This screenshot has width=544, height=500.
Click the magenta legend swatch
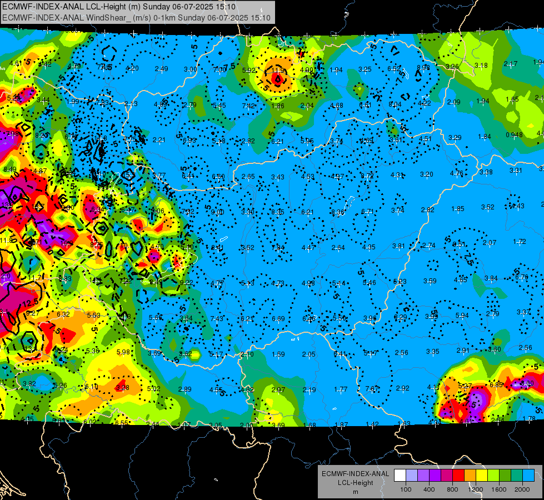pos(447,476)
